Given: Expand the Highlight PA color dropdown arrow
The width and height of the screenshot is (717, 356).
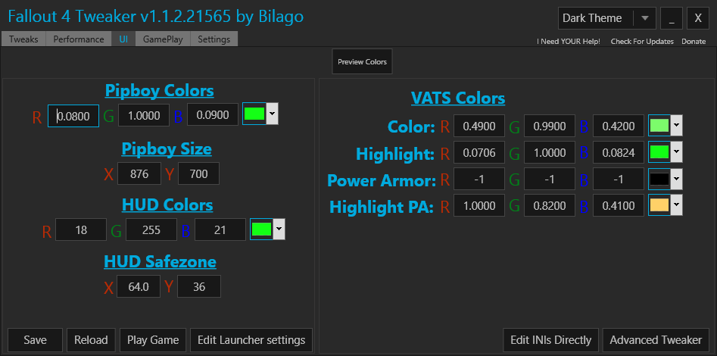Looking at the screenshot, I should pos(677,205).
